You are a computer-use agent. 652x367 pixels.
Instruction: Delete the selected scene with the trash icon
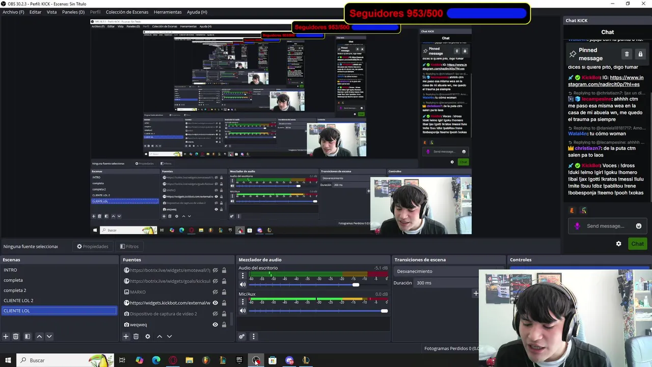pyautogui.click(x=16, y=336)
